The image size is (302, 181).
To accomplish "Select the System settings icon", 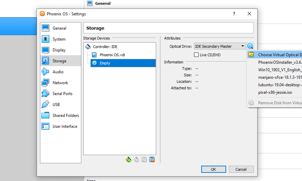I will (45, 39).
